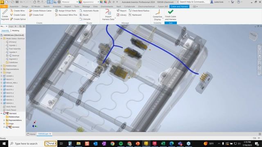Collapse the Model States: Electrical node
The height and width of the screenshot is (147, 262).
(2, 38)
